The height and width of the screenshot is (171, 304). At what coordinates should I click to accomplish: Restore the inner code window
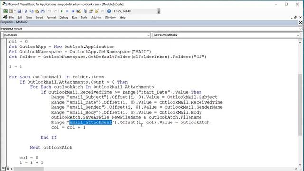pos(295,17)
